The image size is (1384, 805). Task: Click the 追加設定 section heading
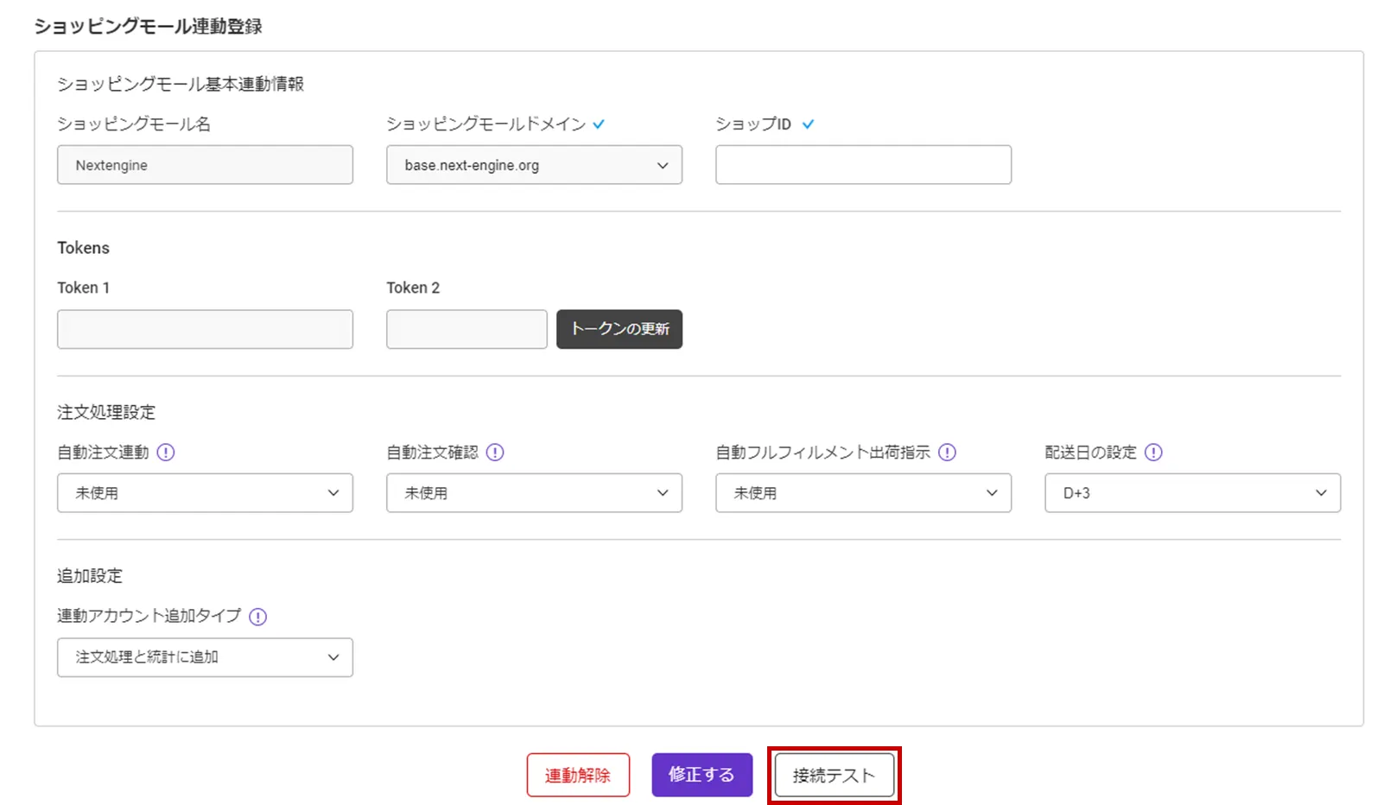click(90, 576)
